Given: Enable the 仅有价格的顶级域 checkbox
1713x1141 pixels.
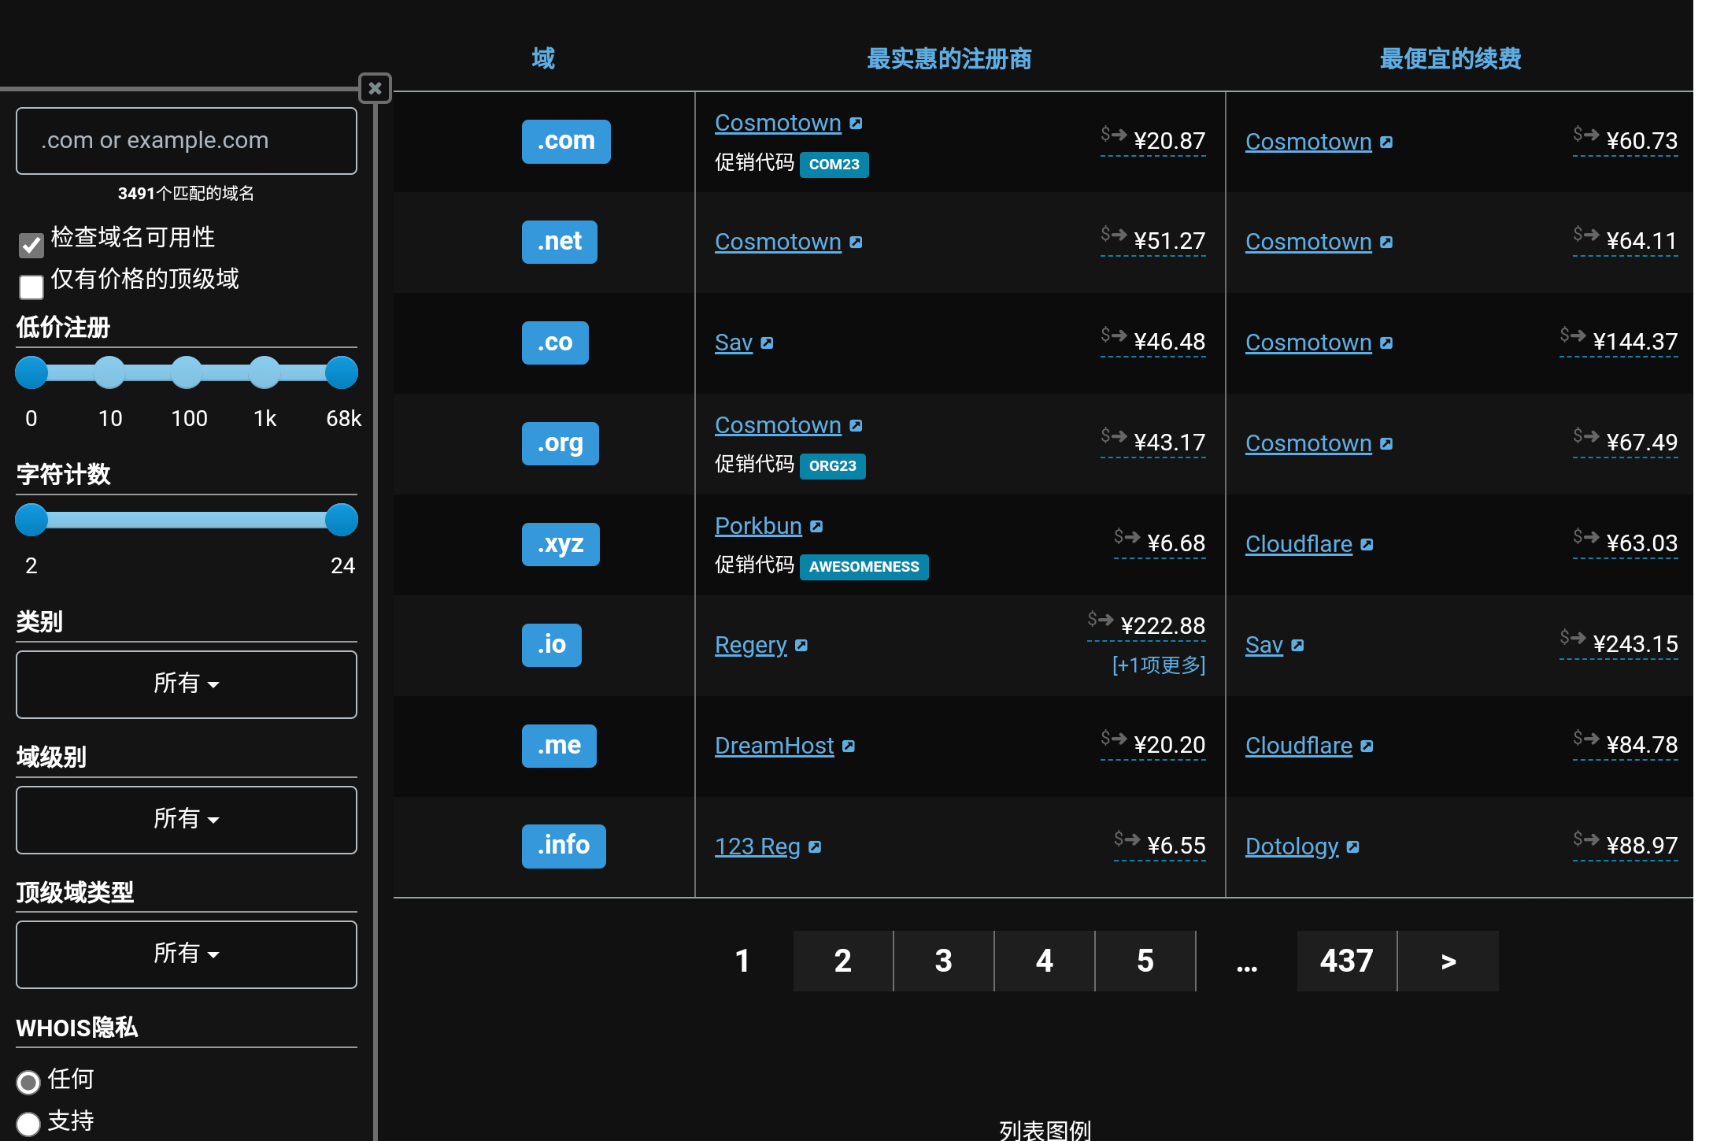Looking at the screenshot, I should (x=31, y=287).
